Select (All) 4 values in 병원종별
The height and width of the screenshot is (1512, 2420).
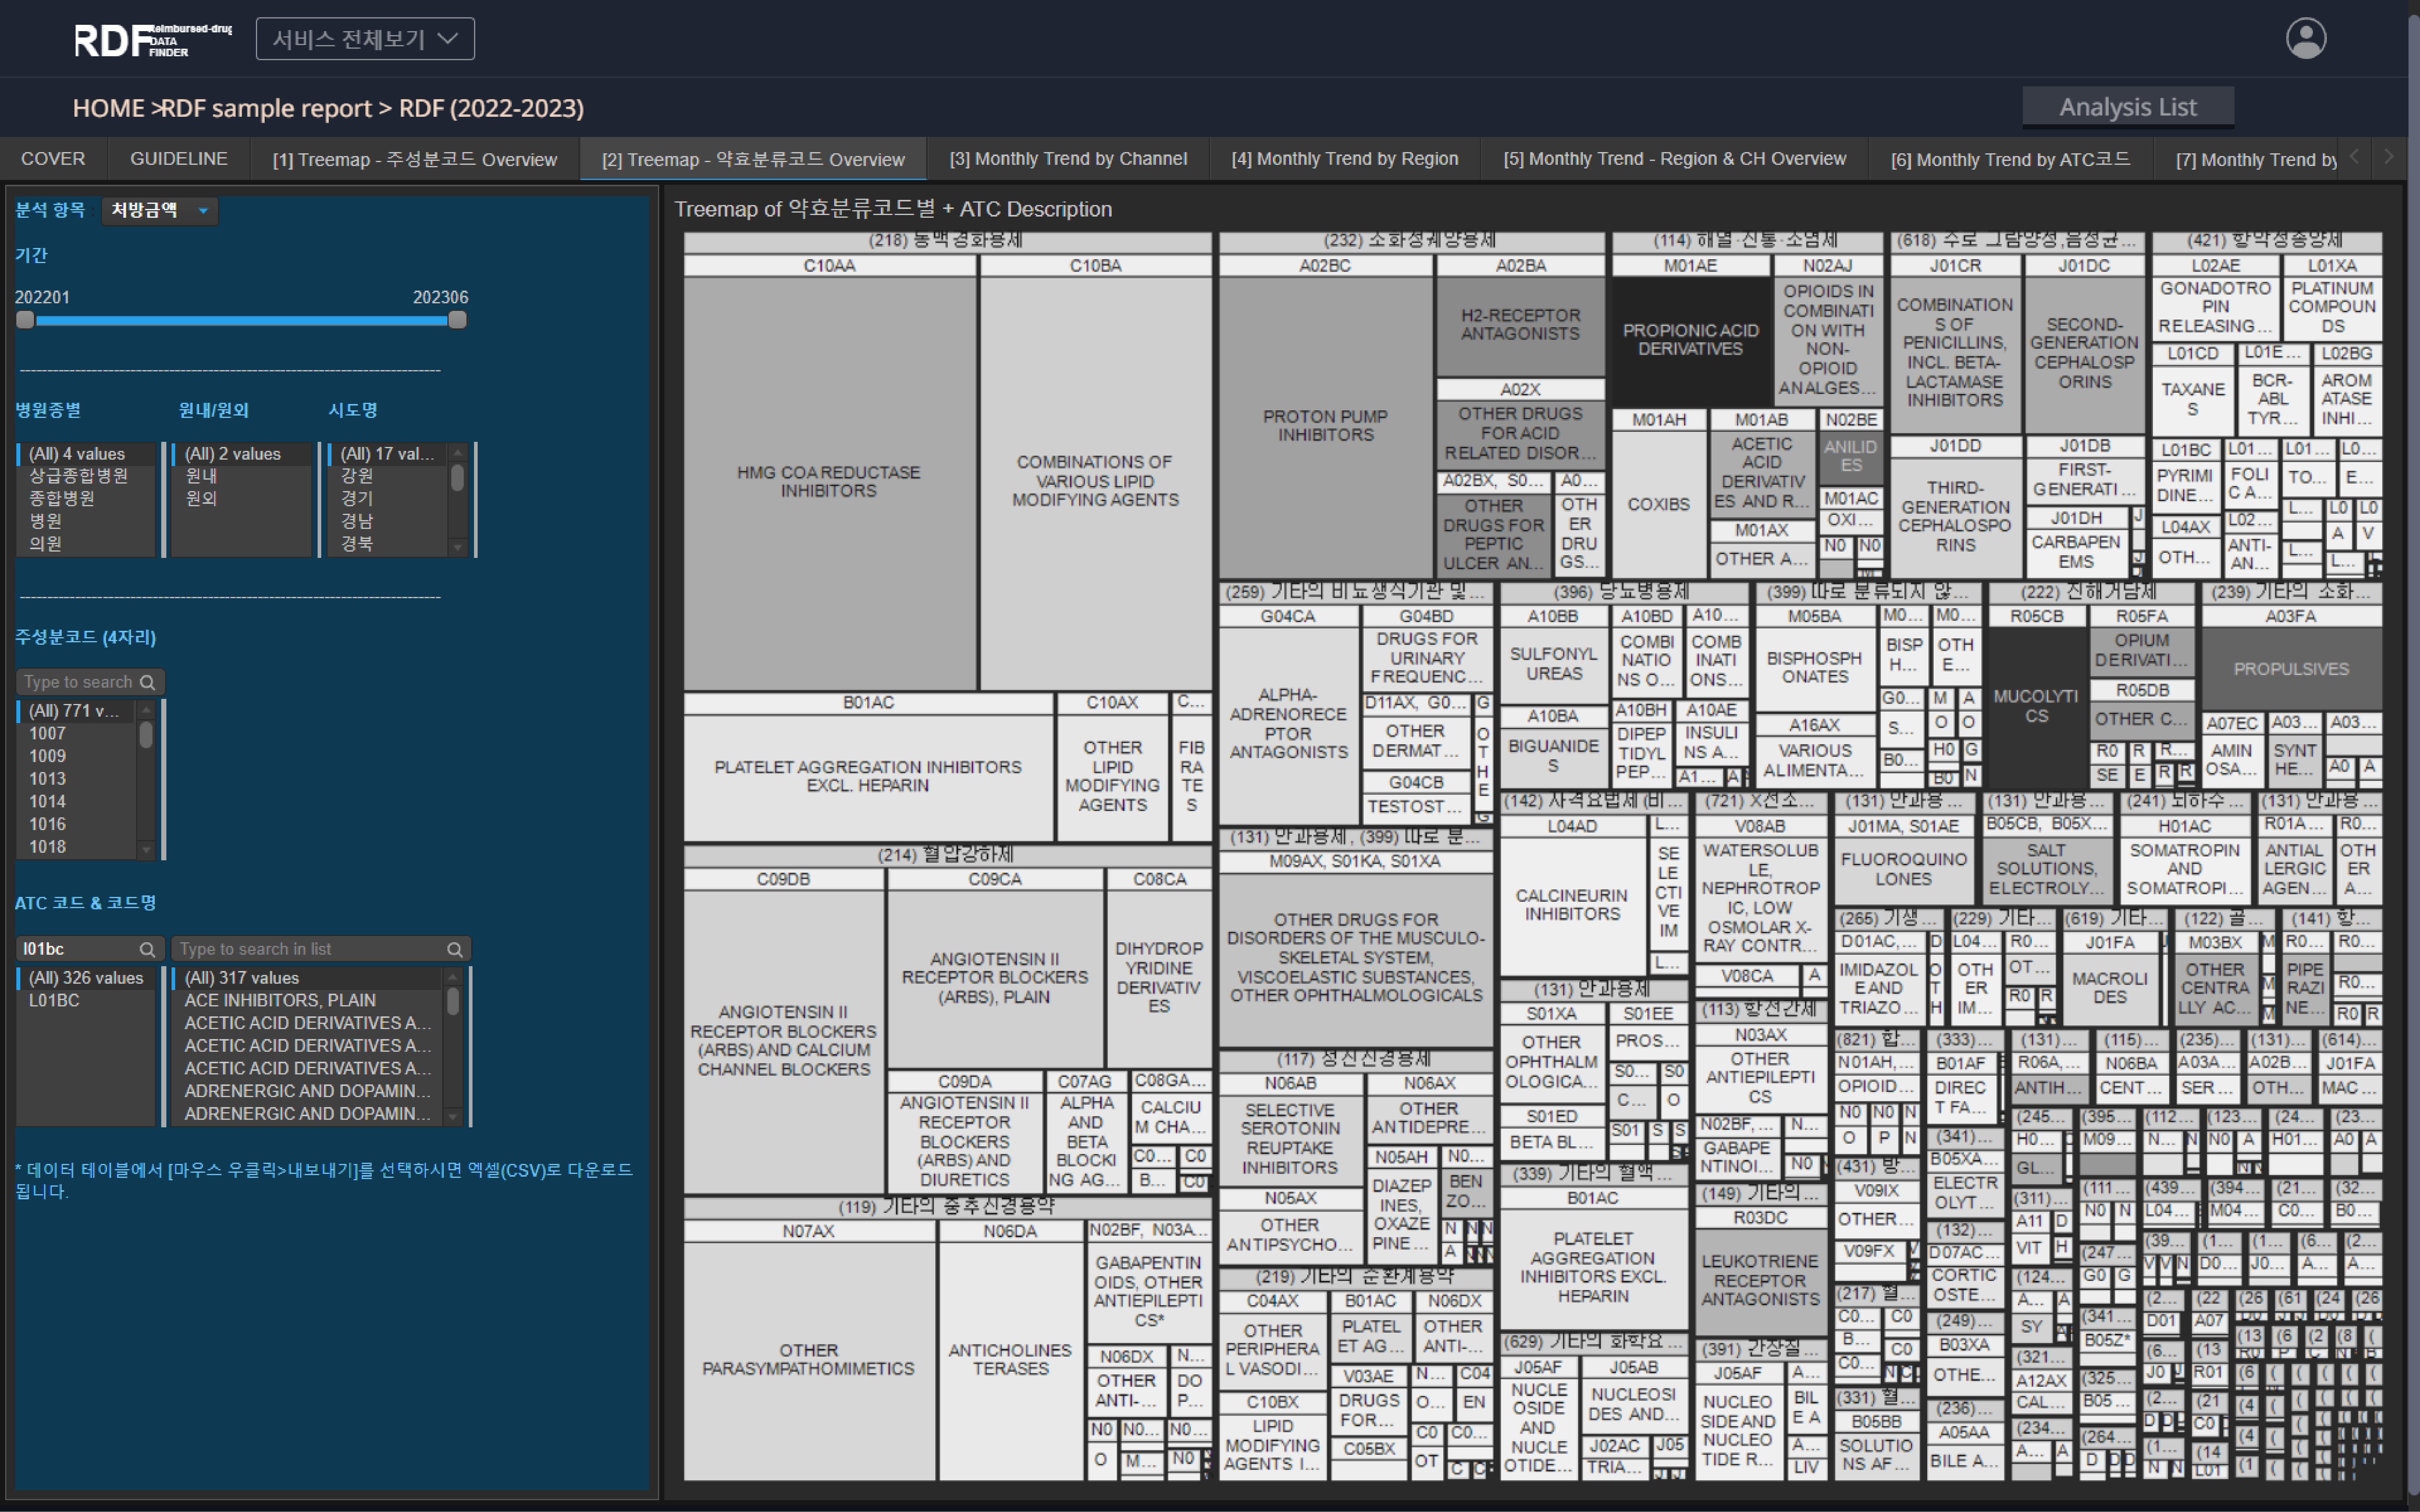pos(86,454)
